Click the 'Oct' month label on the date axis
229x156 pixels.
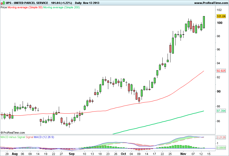click(x=123, y=154)
